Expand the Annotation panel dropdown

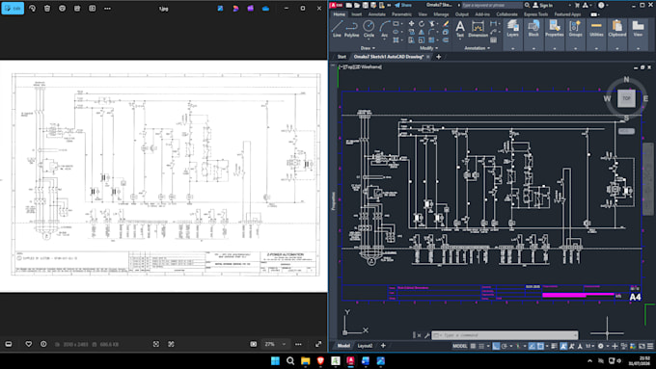tap(488, 48)
